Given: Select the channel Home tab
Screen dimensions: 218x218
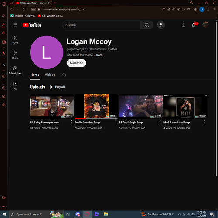Looking at the screenshot, I should 35,75.
